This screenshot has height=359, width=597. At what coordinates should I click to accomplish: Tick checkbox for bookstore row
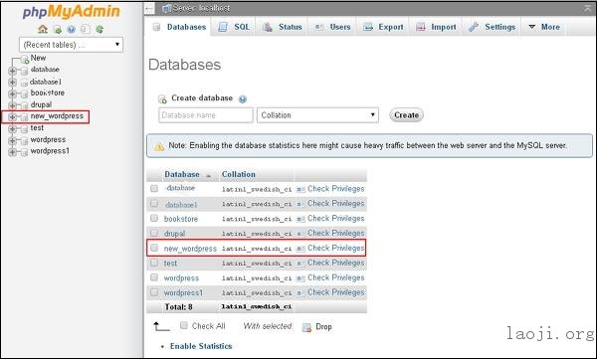pyautogui.click(x=154, y=218)
